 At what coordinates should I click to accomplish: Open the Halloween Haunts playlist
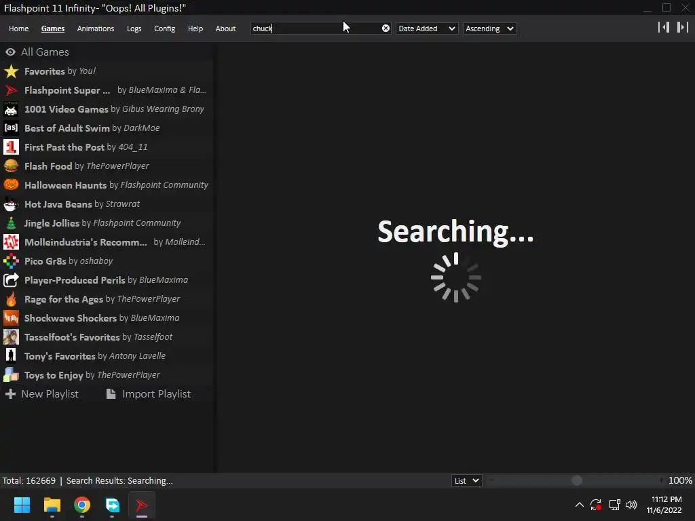pyautogui.click(x=107, y=185)
